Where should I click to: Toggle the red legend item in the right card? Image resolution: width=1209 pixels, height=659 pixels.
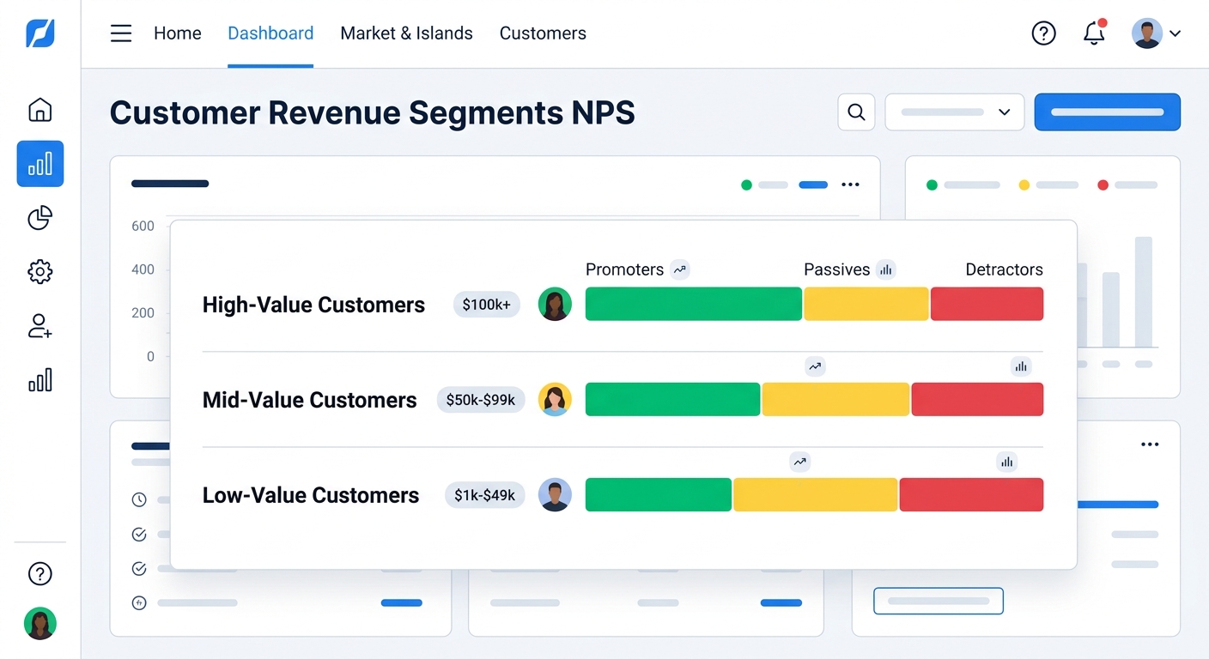1127,184
